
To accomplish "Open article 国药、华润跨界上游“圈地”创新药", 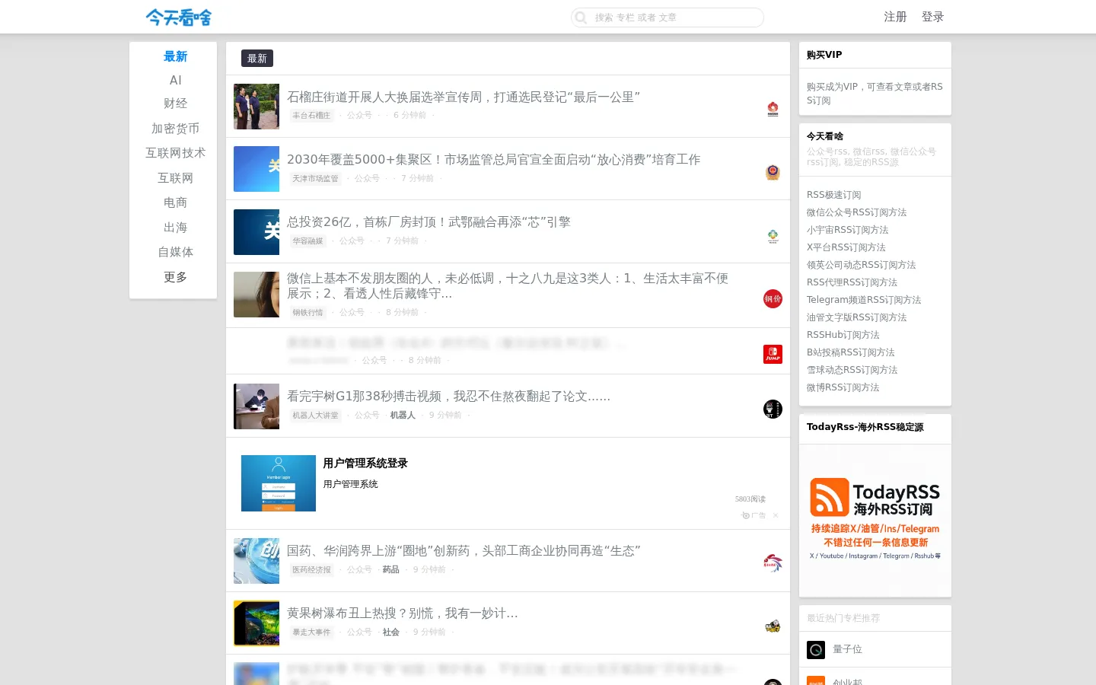I will 464,551.
